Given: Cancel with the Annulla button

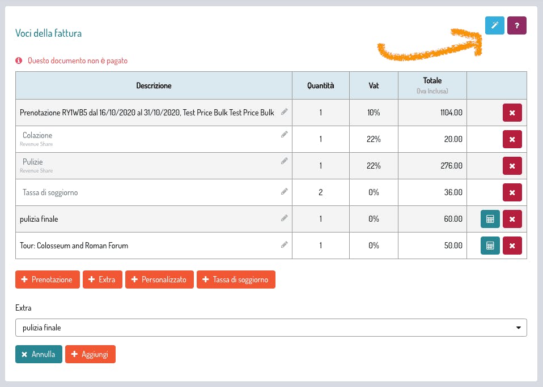Looking at the screenshot, I should click(x=39, y=354).
